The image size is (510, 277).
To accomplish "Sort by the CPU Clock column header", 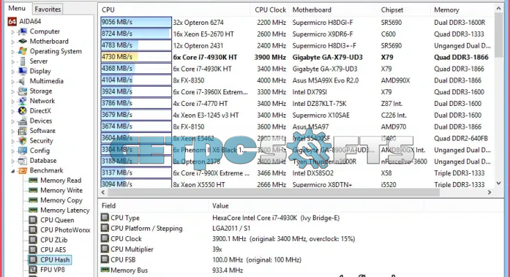I will pos(270,10).
